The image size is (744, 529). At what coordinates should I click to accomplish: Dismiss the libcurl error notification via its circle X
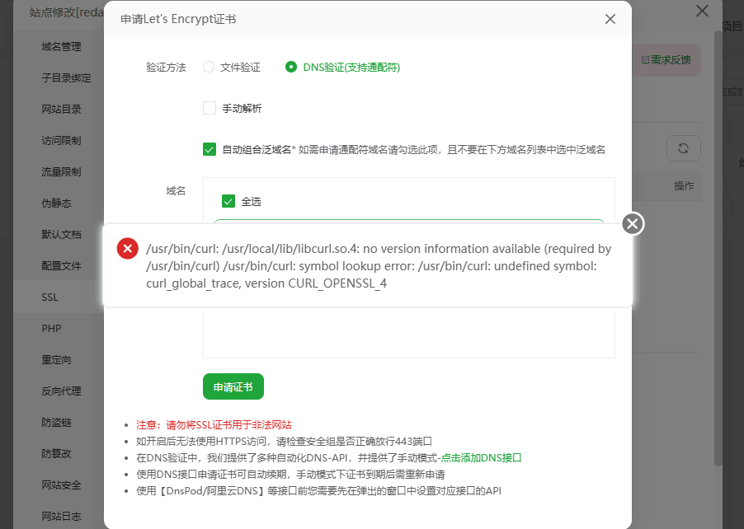(x=631, y=222)
